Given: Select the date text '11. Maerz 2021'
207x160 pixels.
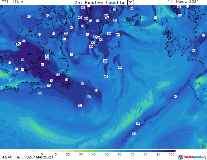Looking at the screenshot, I should 183,2.
